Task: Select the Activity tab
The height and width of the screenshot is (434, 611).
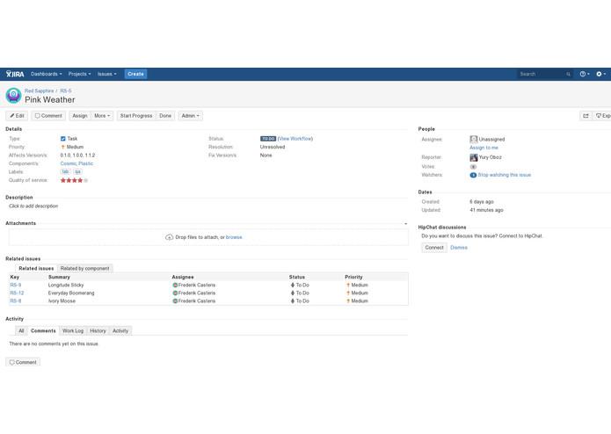Action: coord(120,330)
